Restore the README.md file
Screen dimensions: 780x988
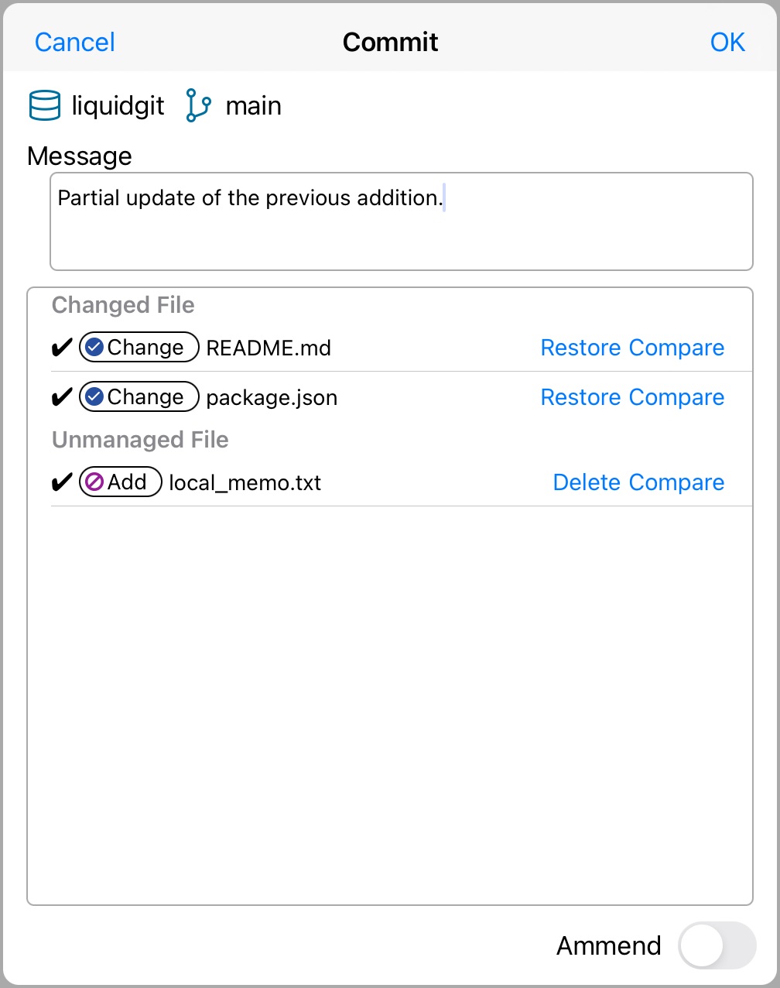coord(580,348)
